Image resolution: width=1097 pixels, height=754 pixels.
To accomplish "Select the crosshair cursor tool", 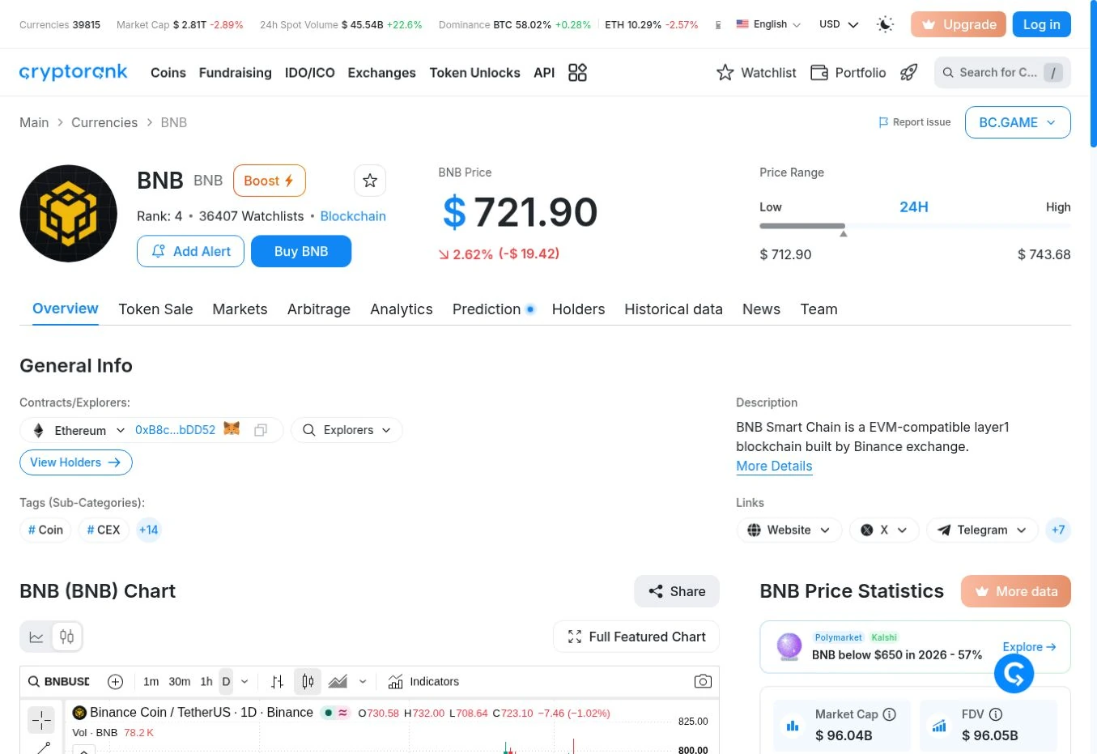I will tap(41, 719).
